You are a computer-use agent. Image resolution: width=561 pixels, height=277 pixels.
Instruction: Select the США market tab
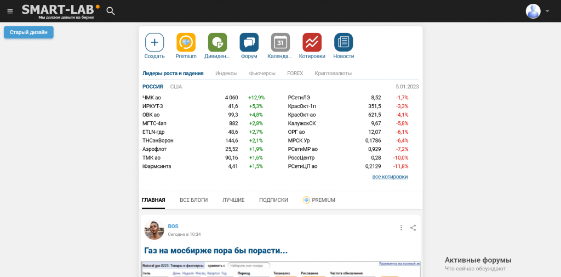[176, 87]
